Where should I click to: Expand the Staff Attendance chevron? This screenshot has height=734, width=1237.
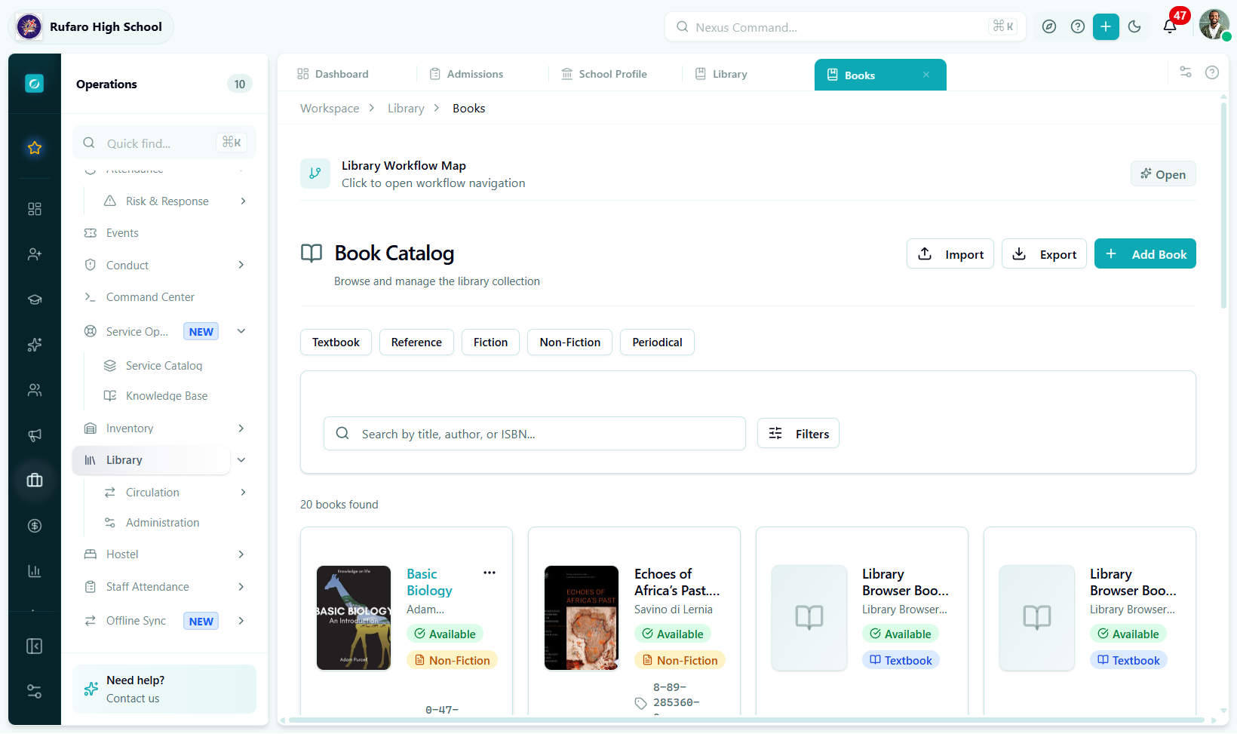tap(241, 587)
